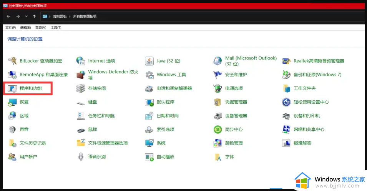Viewport: 367px width, 191px height.
Task: Open 安全和维护 flag icon
Action: pyautogui.click(x=218, y=75)
